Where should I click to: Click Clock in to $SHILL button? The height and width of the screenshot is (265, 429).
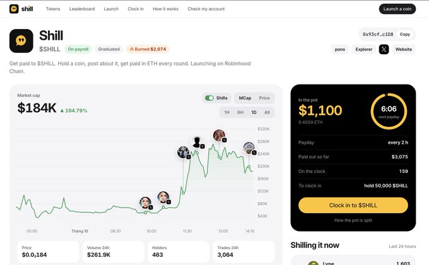click(x=353, y=205)
